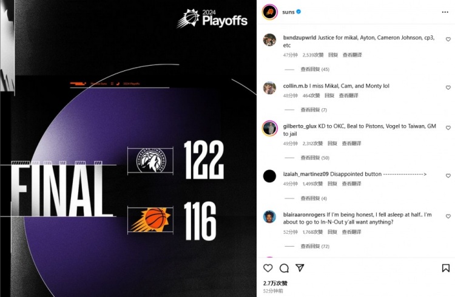The height and width of the screenshot is (297, 455).
Task: Reply to collin.m.b's comment
Action: 329,95
